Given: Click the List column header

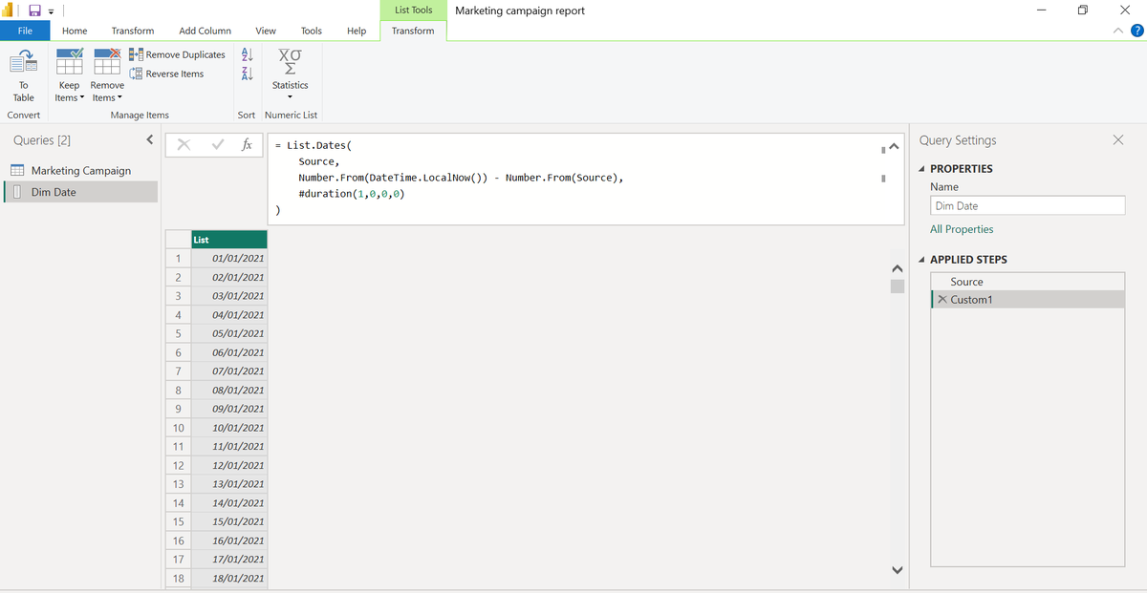Looking at the screenshot, I should [228, 240].
